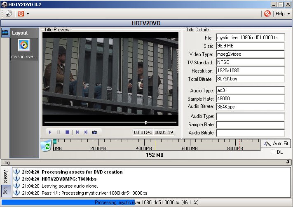293x207 pixels.
Task: Click the red marker near 8000MB
Action: point(239,145)
